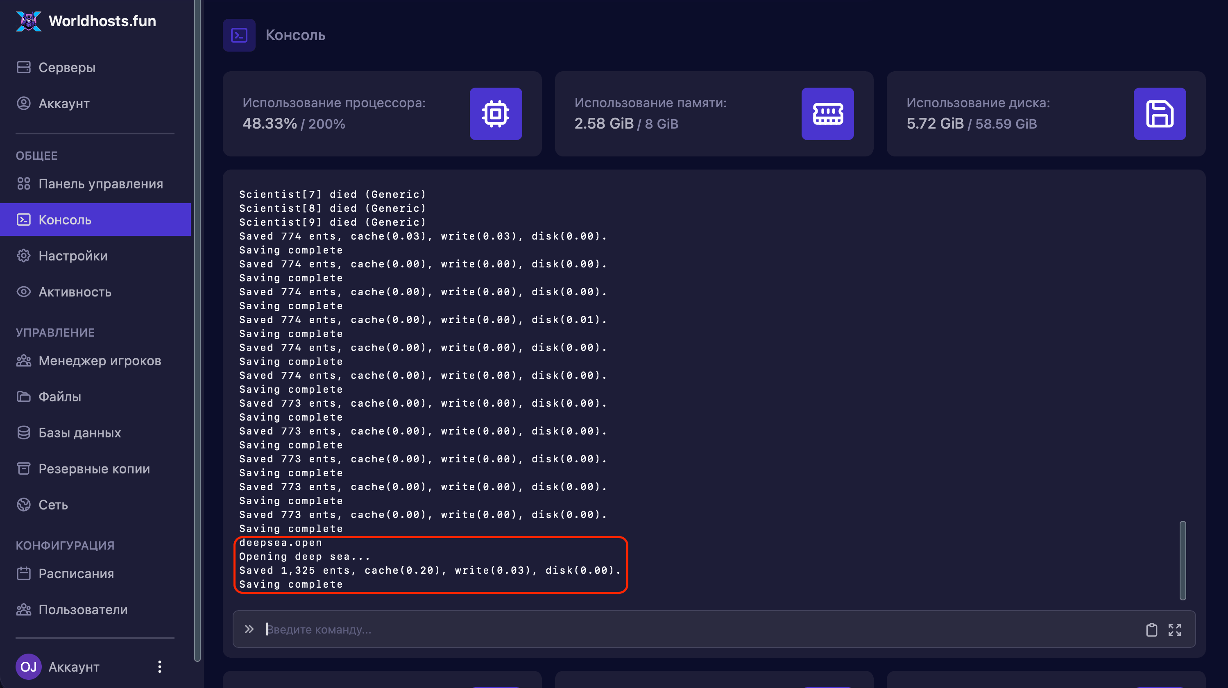Image resolution: width=1228 pixels, height=688 pixels.
Task: Open Менеджер игроков
Action: pos(95,361)
